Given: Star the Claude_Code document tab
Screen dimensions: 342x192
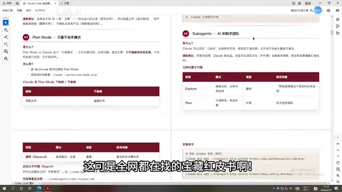Looking at the screenshot, I should click(24, 4).
